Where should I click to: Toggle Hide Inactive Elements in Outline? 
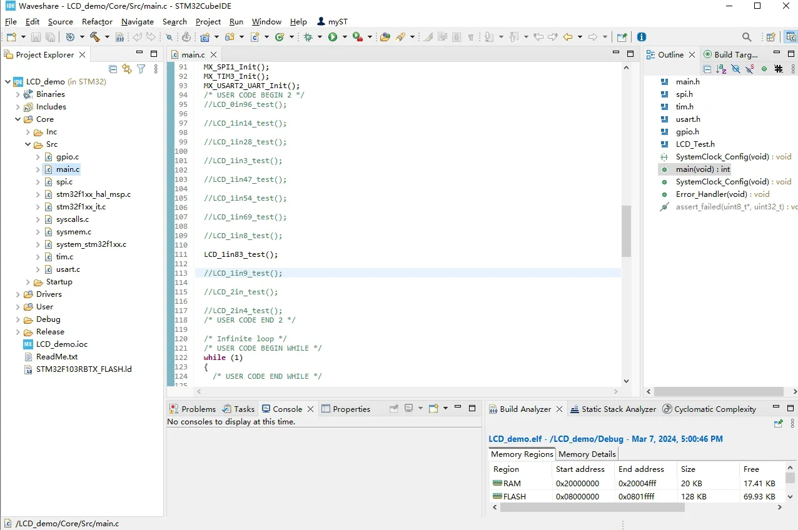click(779, 69)
